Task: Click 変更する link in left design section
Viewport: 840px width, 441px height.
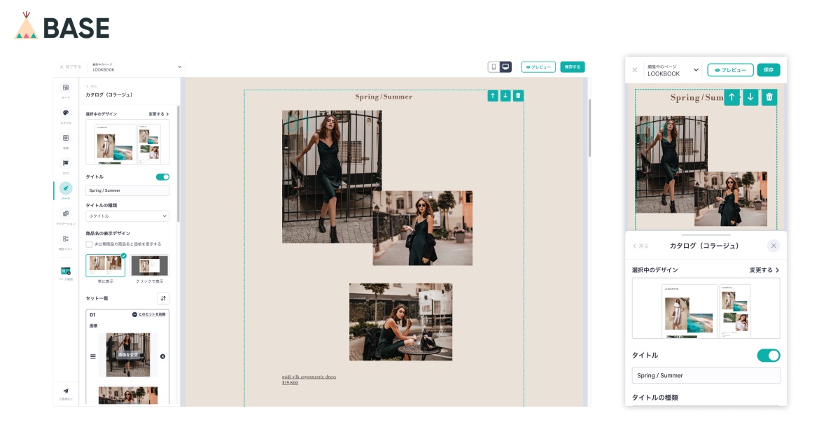Action: (x=158, y=113)
